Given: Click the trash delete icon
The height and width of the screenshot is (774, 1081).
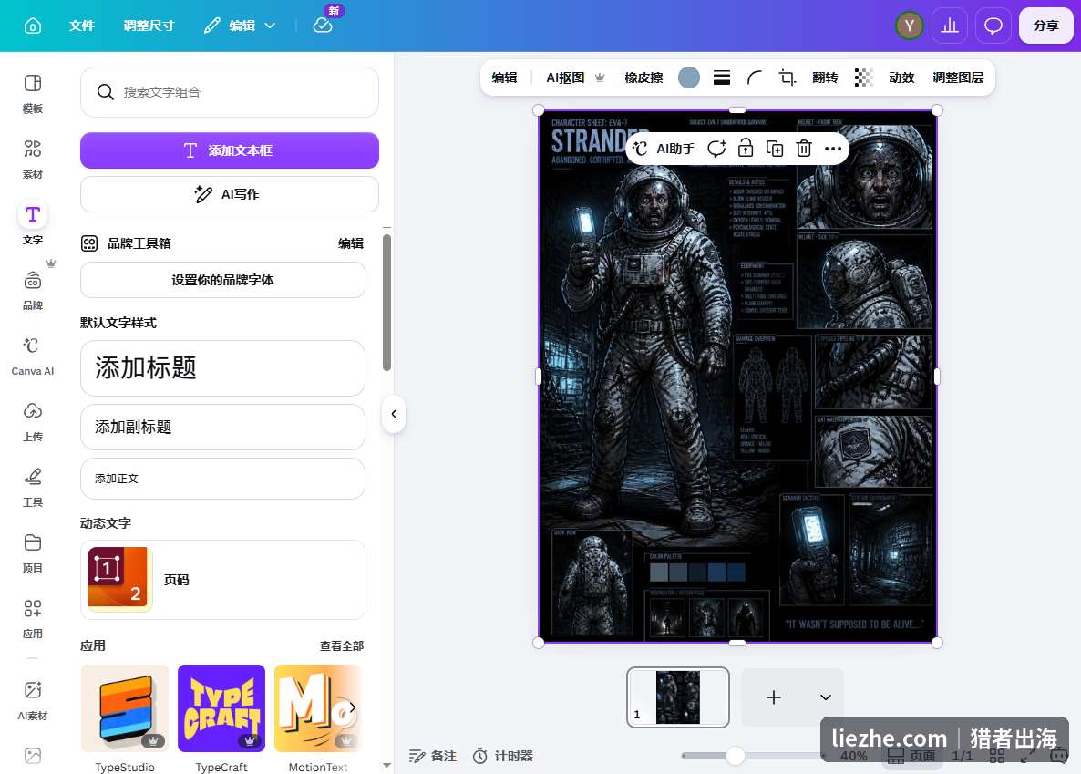Looking at the screenshot, I should 804,149.
